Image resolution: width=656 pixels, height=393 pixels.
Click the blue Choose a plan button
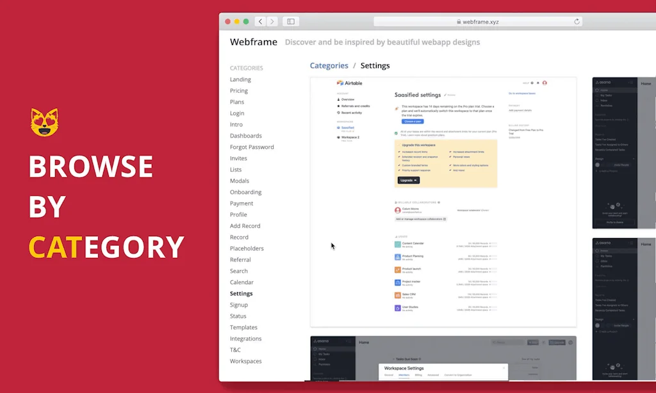[413, 121]
